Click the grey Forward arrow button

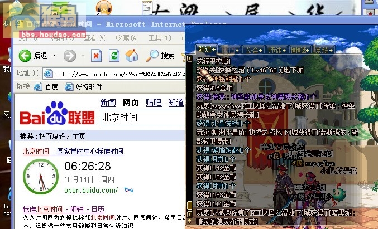(x=70, y=56)
